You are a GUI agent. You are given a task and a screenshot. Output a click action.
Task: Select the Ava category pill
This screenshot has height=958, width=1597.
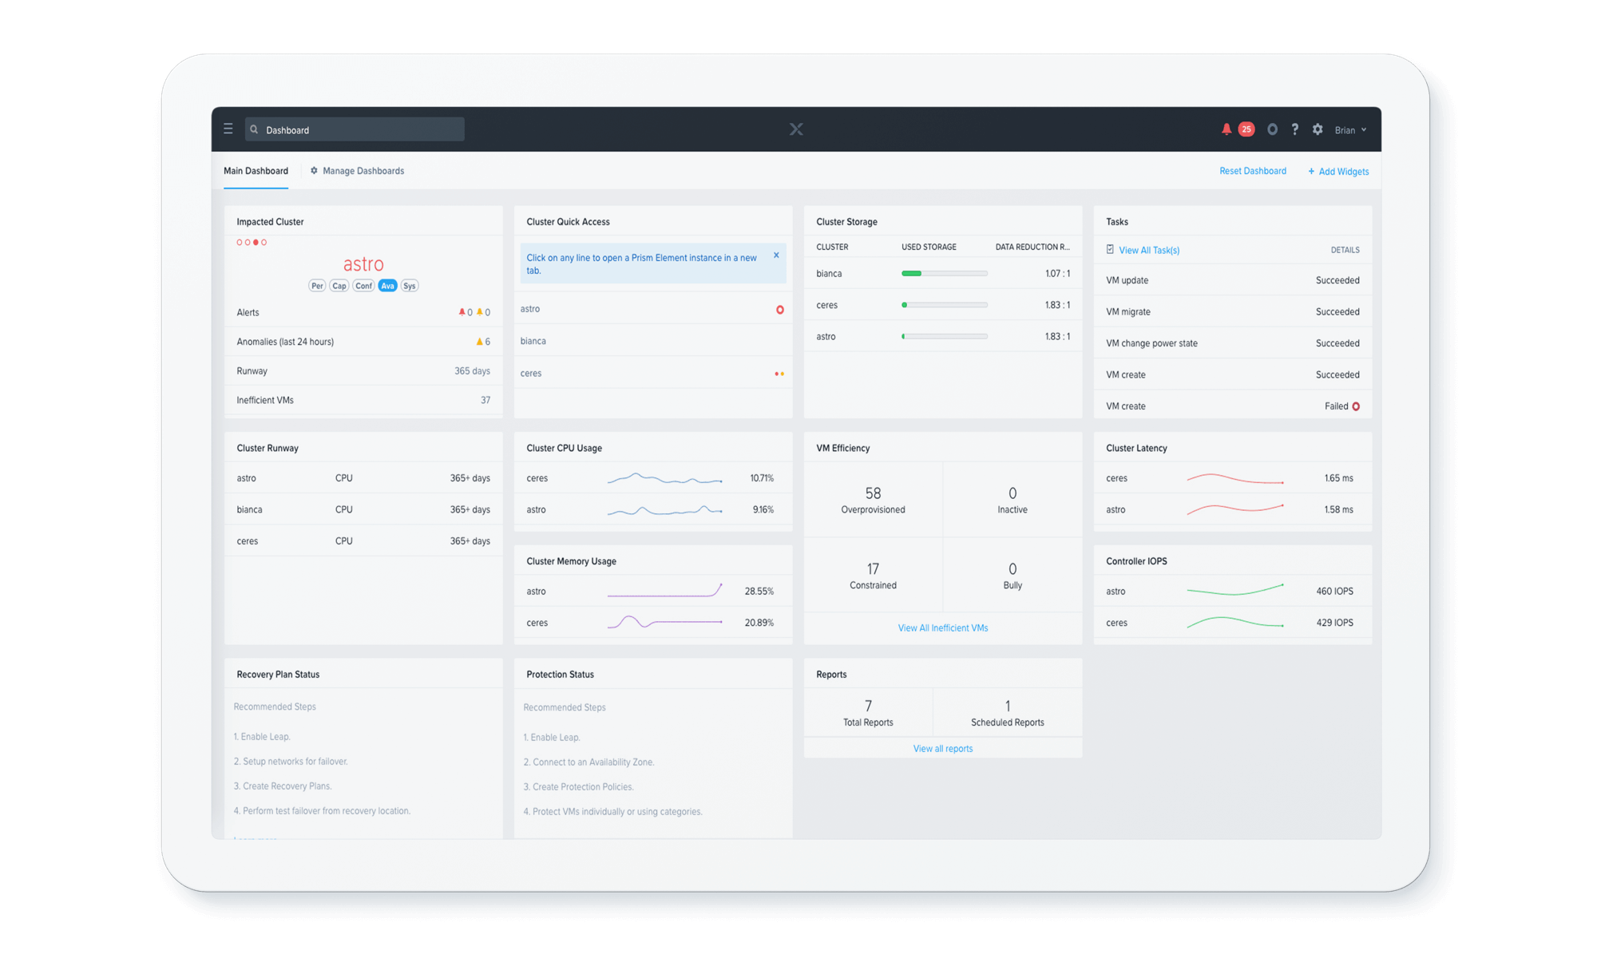[387, 286]
